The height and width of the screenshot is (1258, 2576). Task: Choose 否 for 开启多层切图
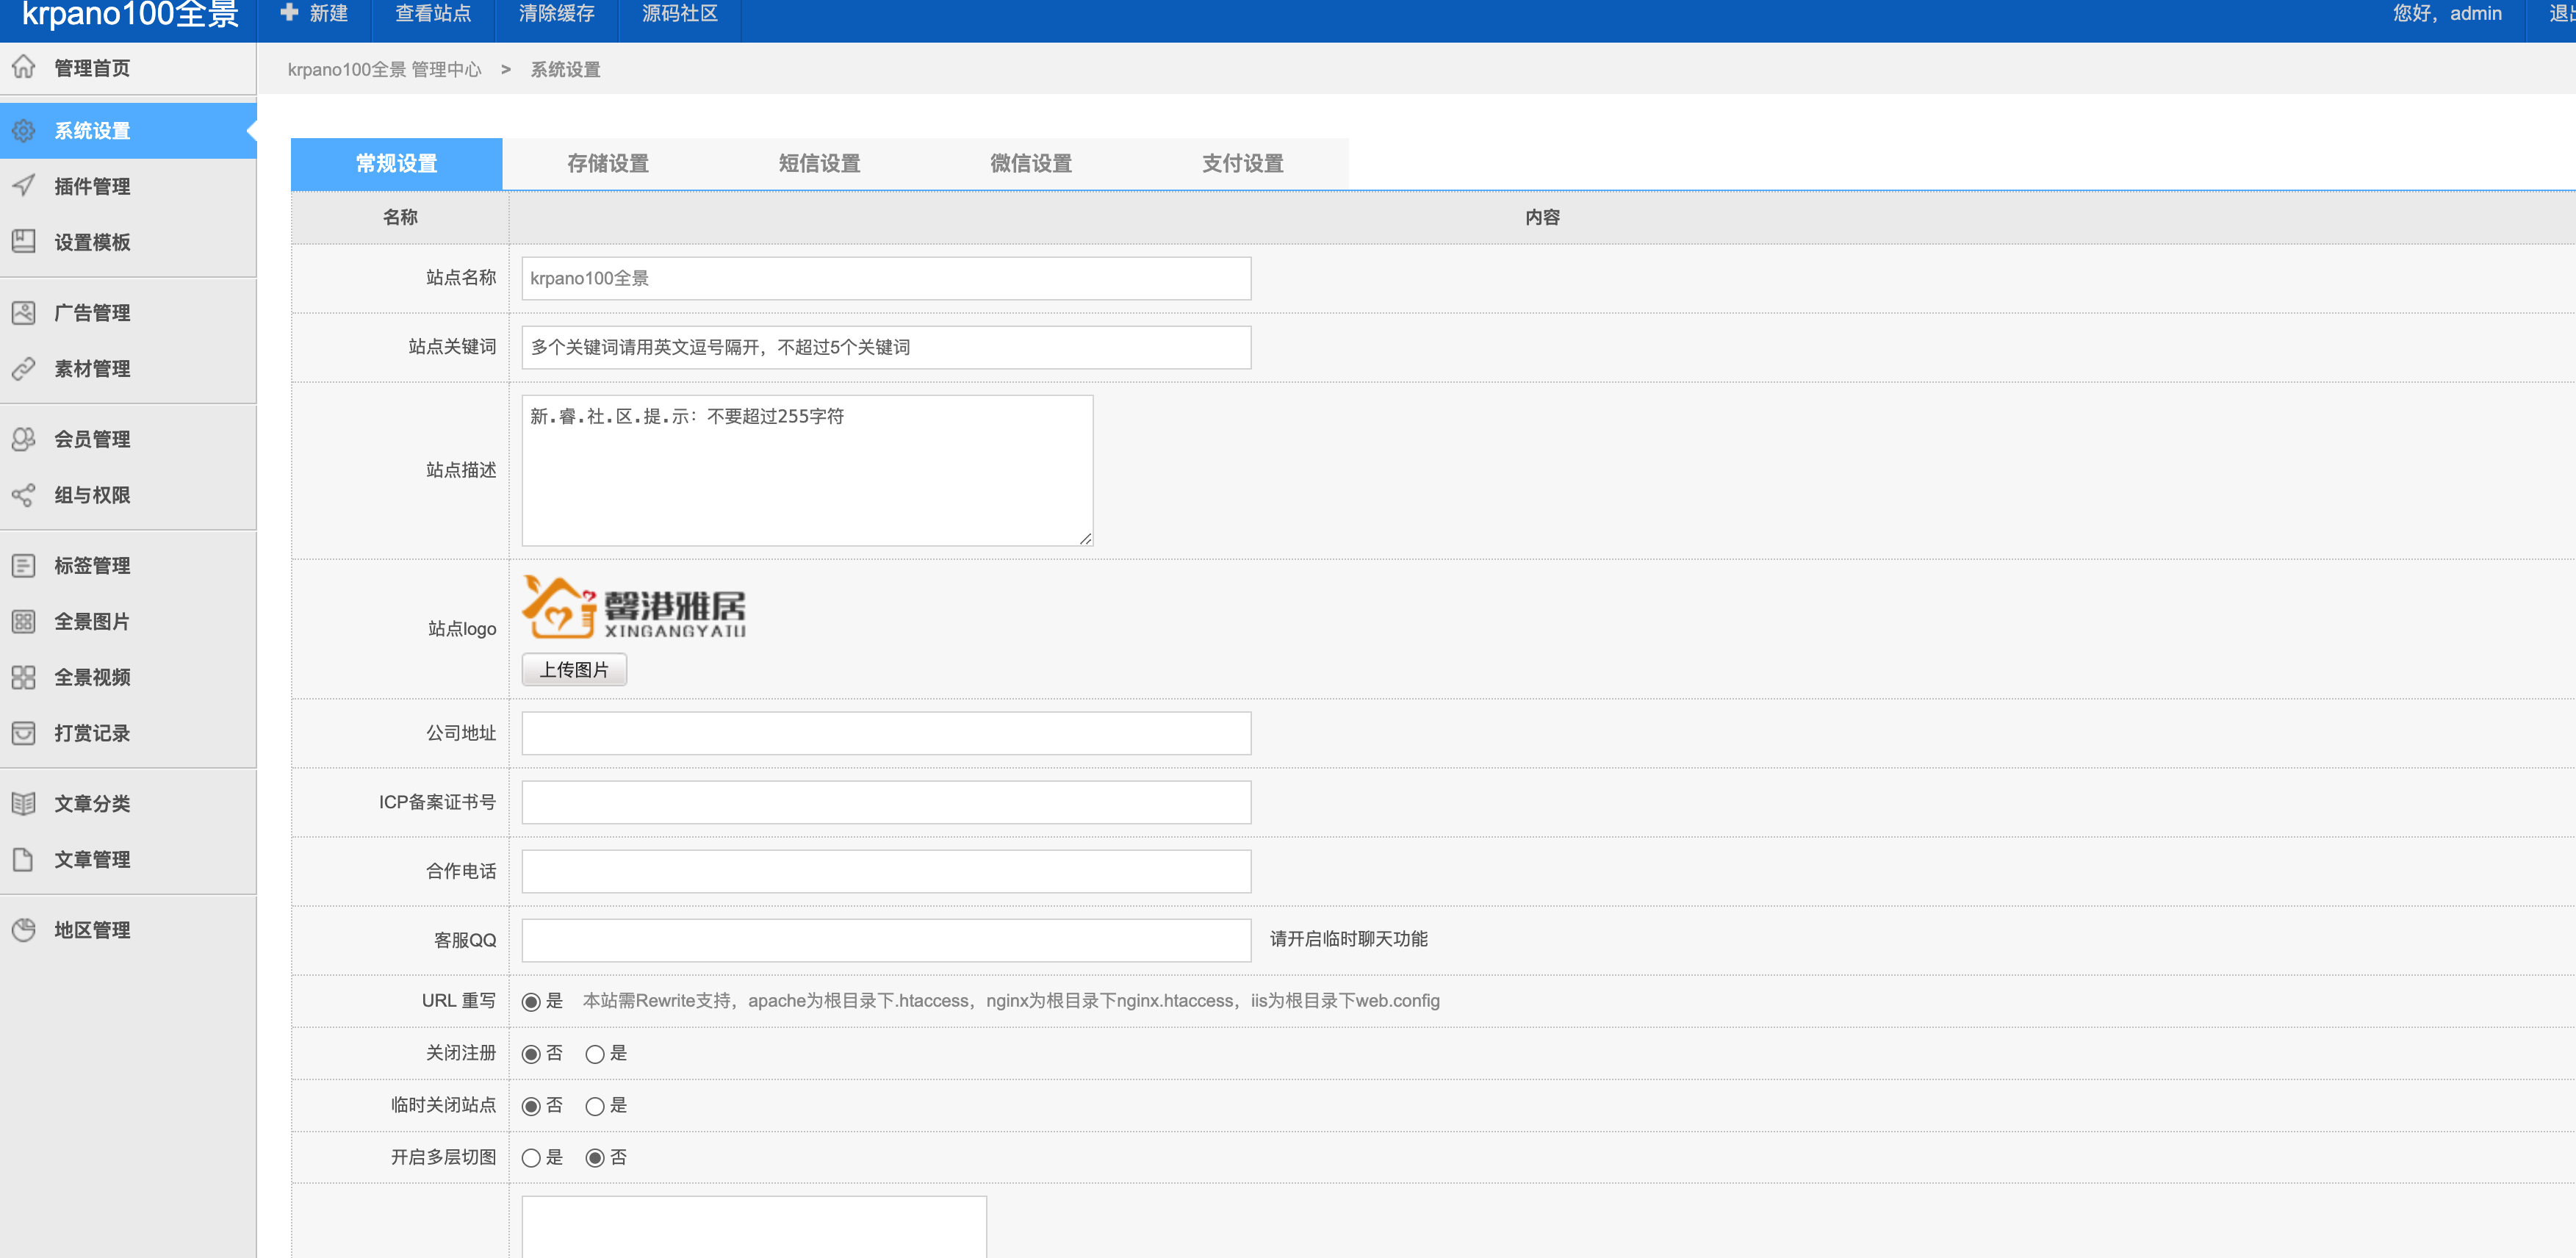coord(595,1158)
